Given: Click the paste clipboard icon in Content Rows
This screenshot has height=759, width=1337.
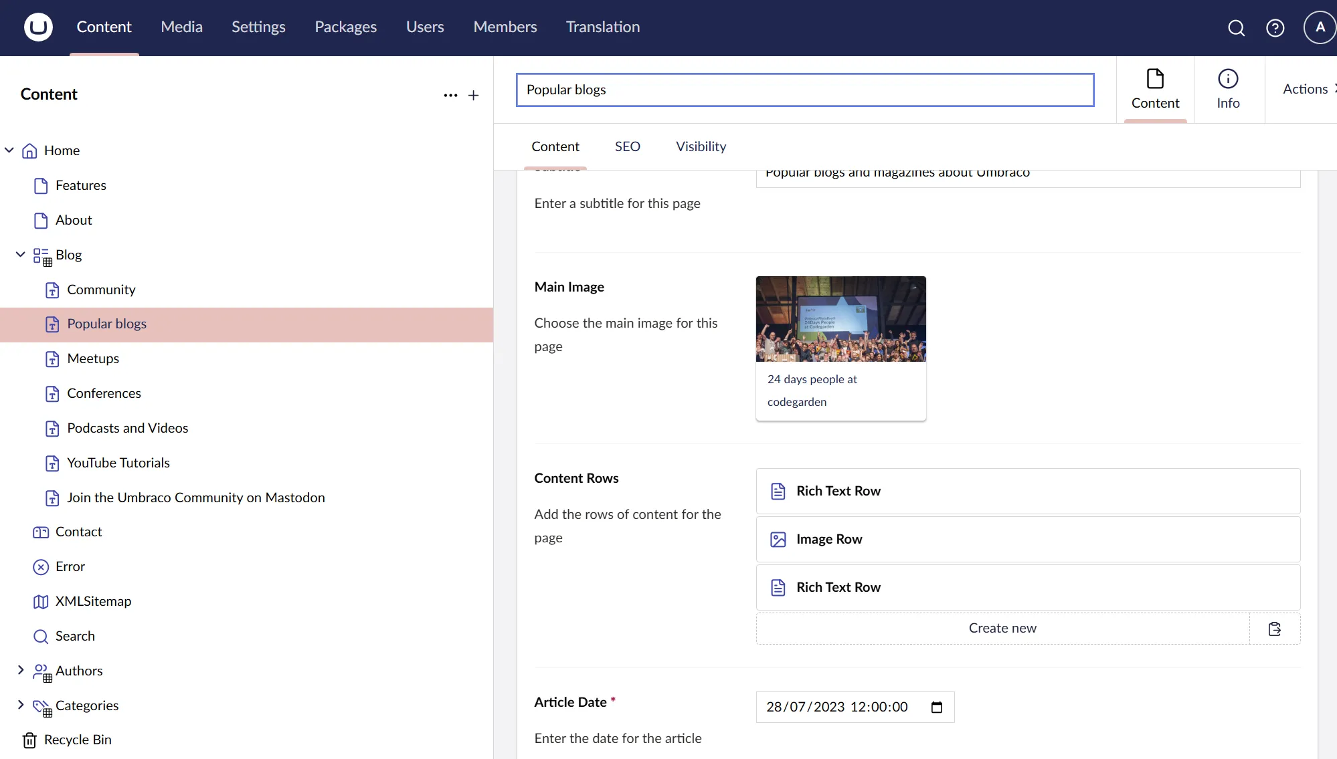Looking at the screenshot, I should pos(1274,629).
